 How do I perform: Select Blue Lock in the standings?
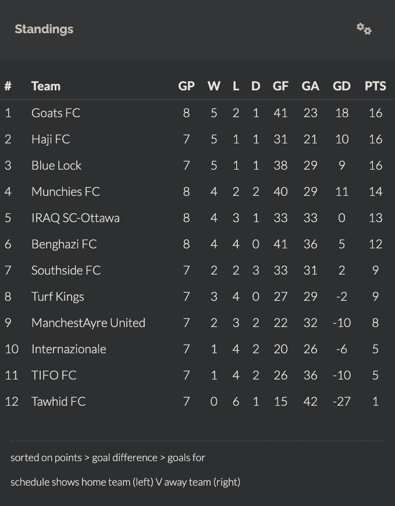tap(56, 166)
